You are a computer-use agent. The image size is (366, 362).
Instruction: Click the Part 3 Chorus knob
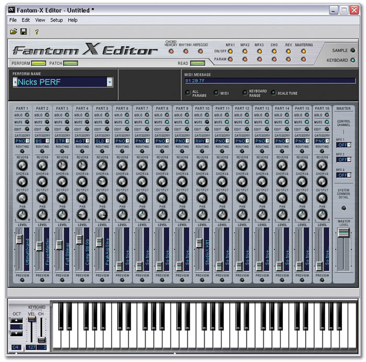point(62,182)
